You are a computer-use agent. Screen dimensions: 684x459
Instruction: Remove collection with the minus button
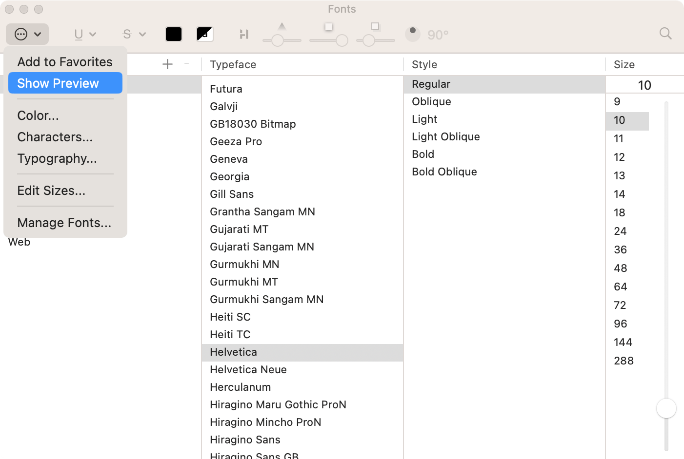pyautogui.click(x=187, y=64)
